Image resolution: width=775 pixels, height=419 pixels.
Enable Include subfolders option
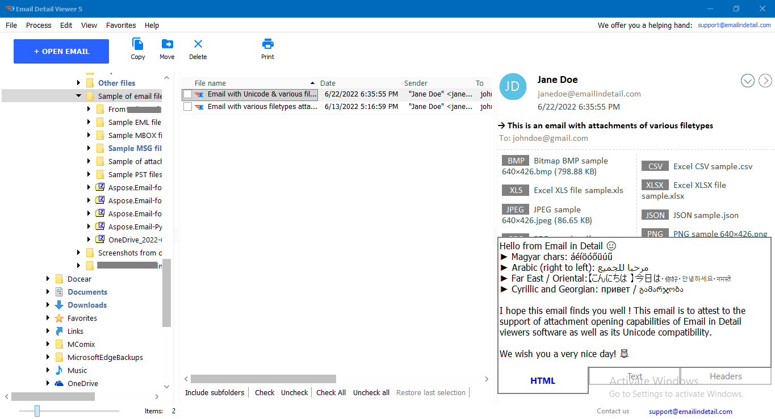[x=215, y=392]
